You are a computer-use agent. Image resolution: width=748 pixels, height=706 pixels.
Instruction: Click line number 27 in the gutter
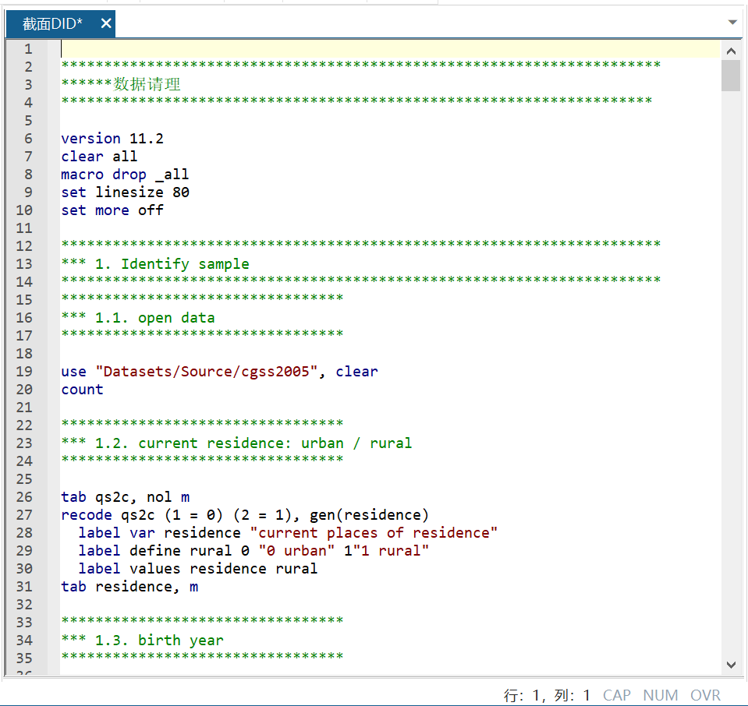24,515
